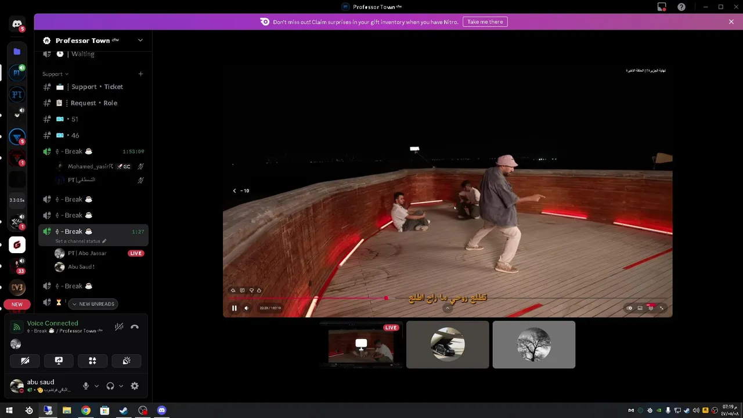Viewport: 743px width, 418px height.
Task: Select the live stream thumbnail tile
Action: tap(361, 345)
